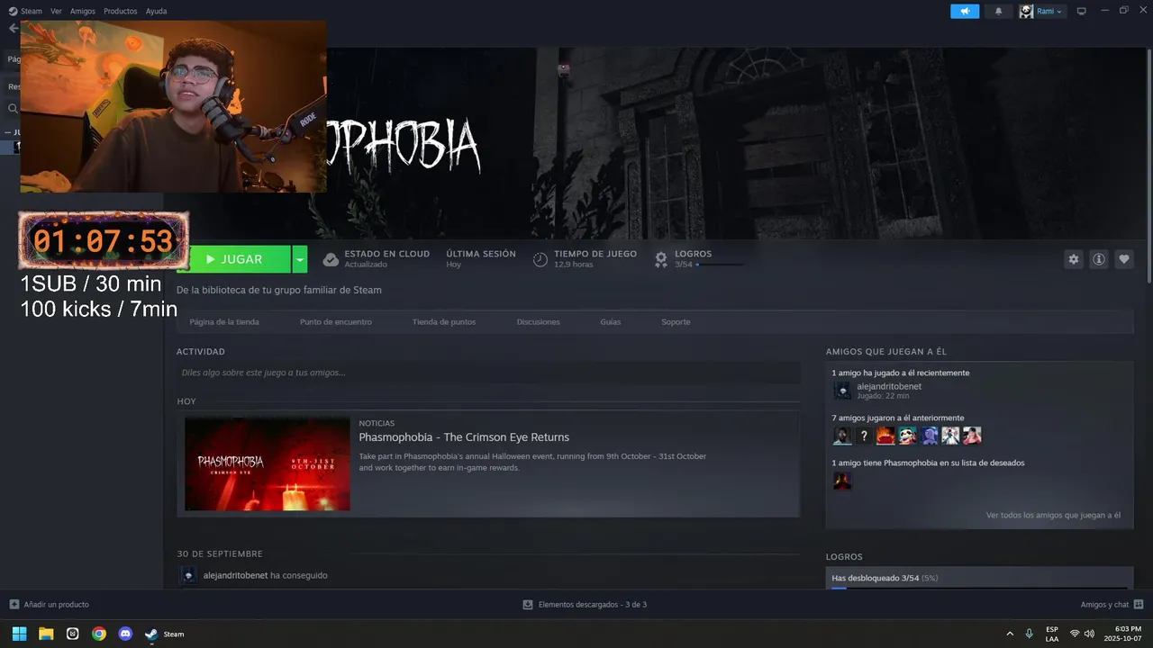This screenshot has height=648, width=1153.
Task: Click Rami's profile avatar in top bar
Action: [x=1026, y=11]
